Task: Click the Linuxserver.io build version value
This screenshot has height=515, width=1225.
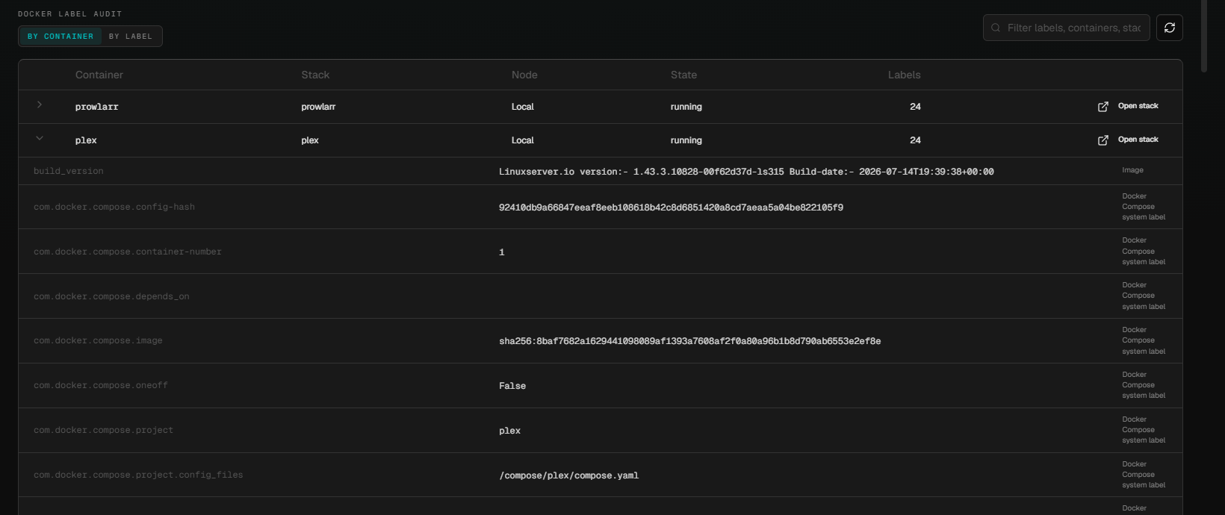Action: coord(746,172)
